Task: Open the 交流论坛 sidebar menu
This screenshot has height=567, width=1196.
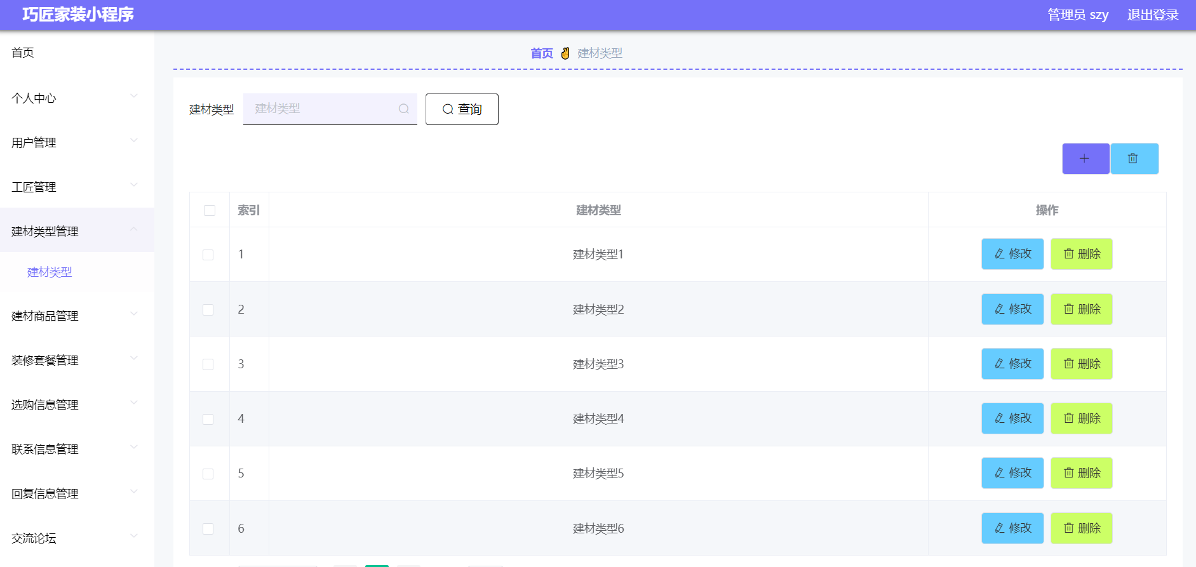Action: pyautogui.click(x=77, y=538)
